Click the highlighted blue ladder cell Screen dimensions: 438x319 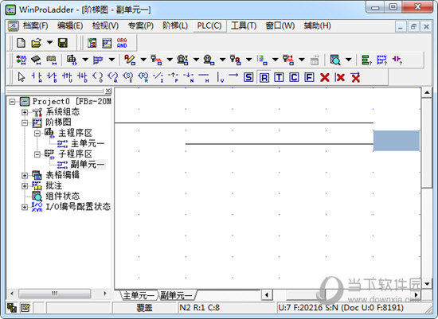tap(397, 141)
